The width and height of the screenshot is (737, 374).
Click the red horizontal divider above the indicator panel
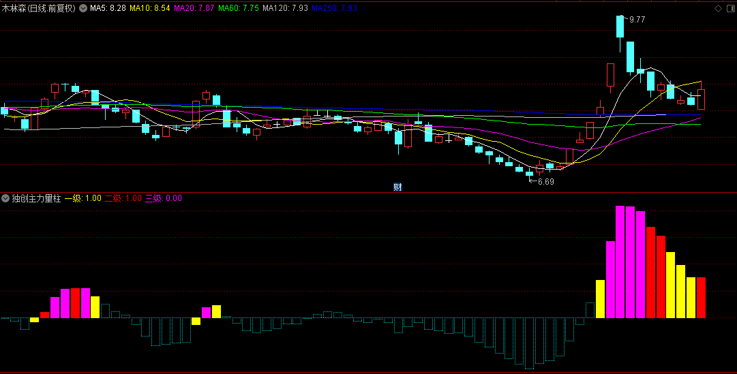point(368,192)
